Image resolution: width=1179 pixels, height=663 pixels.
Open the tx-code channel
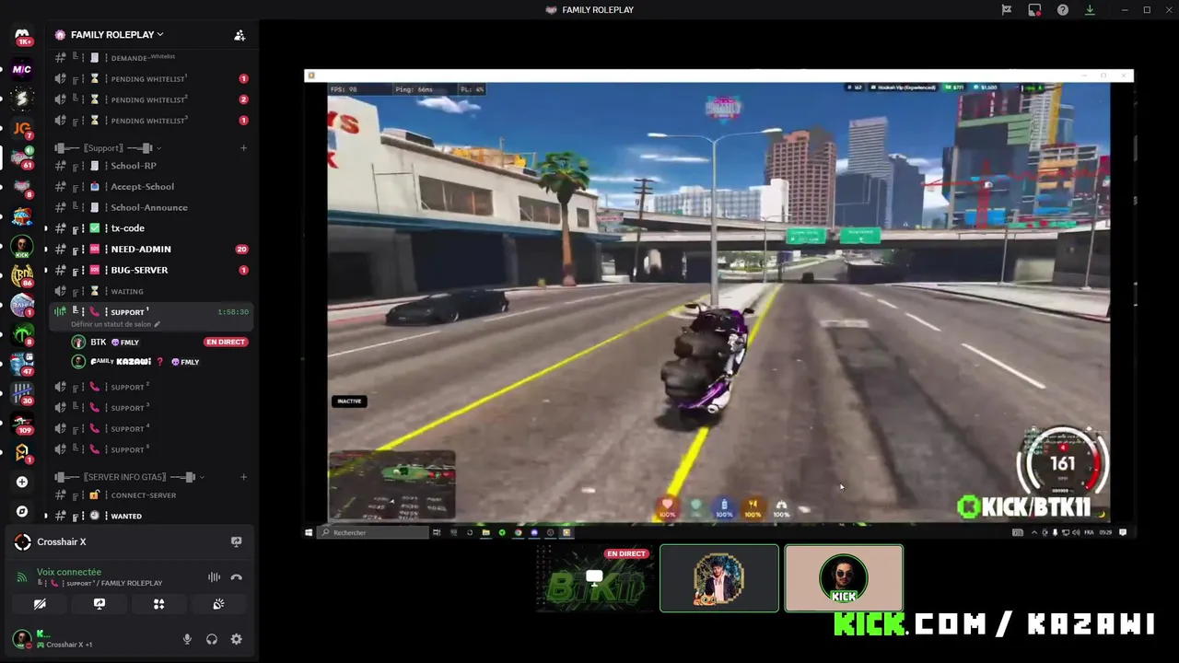(151, 228)
